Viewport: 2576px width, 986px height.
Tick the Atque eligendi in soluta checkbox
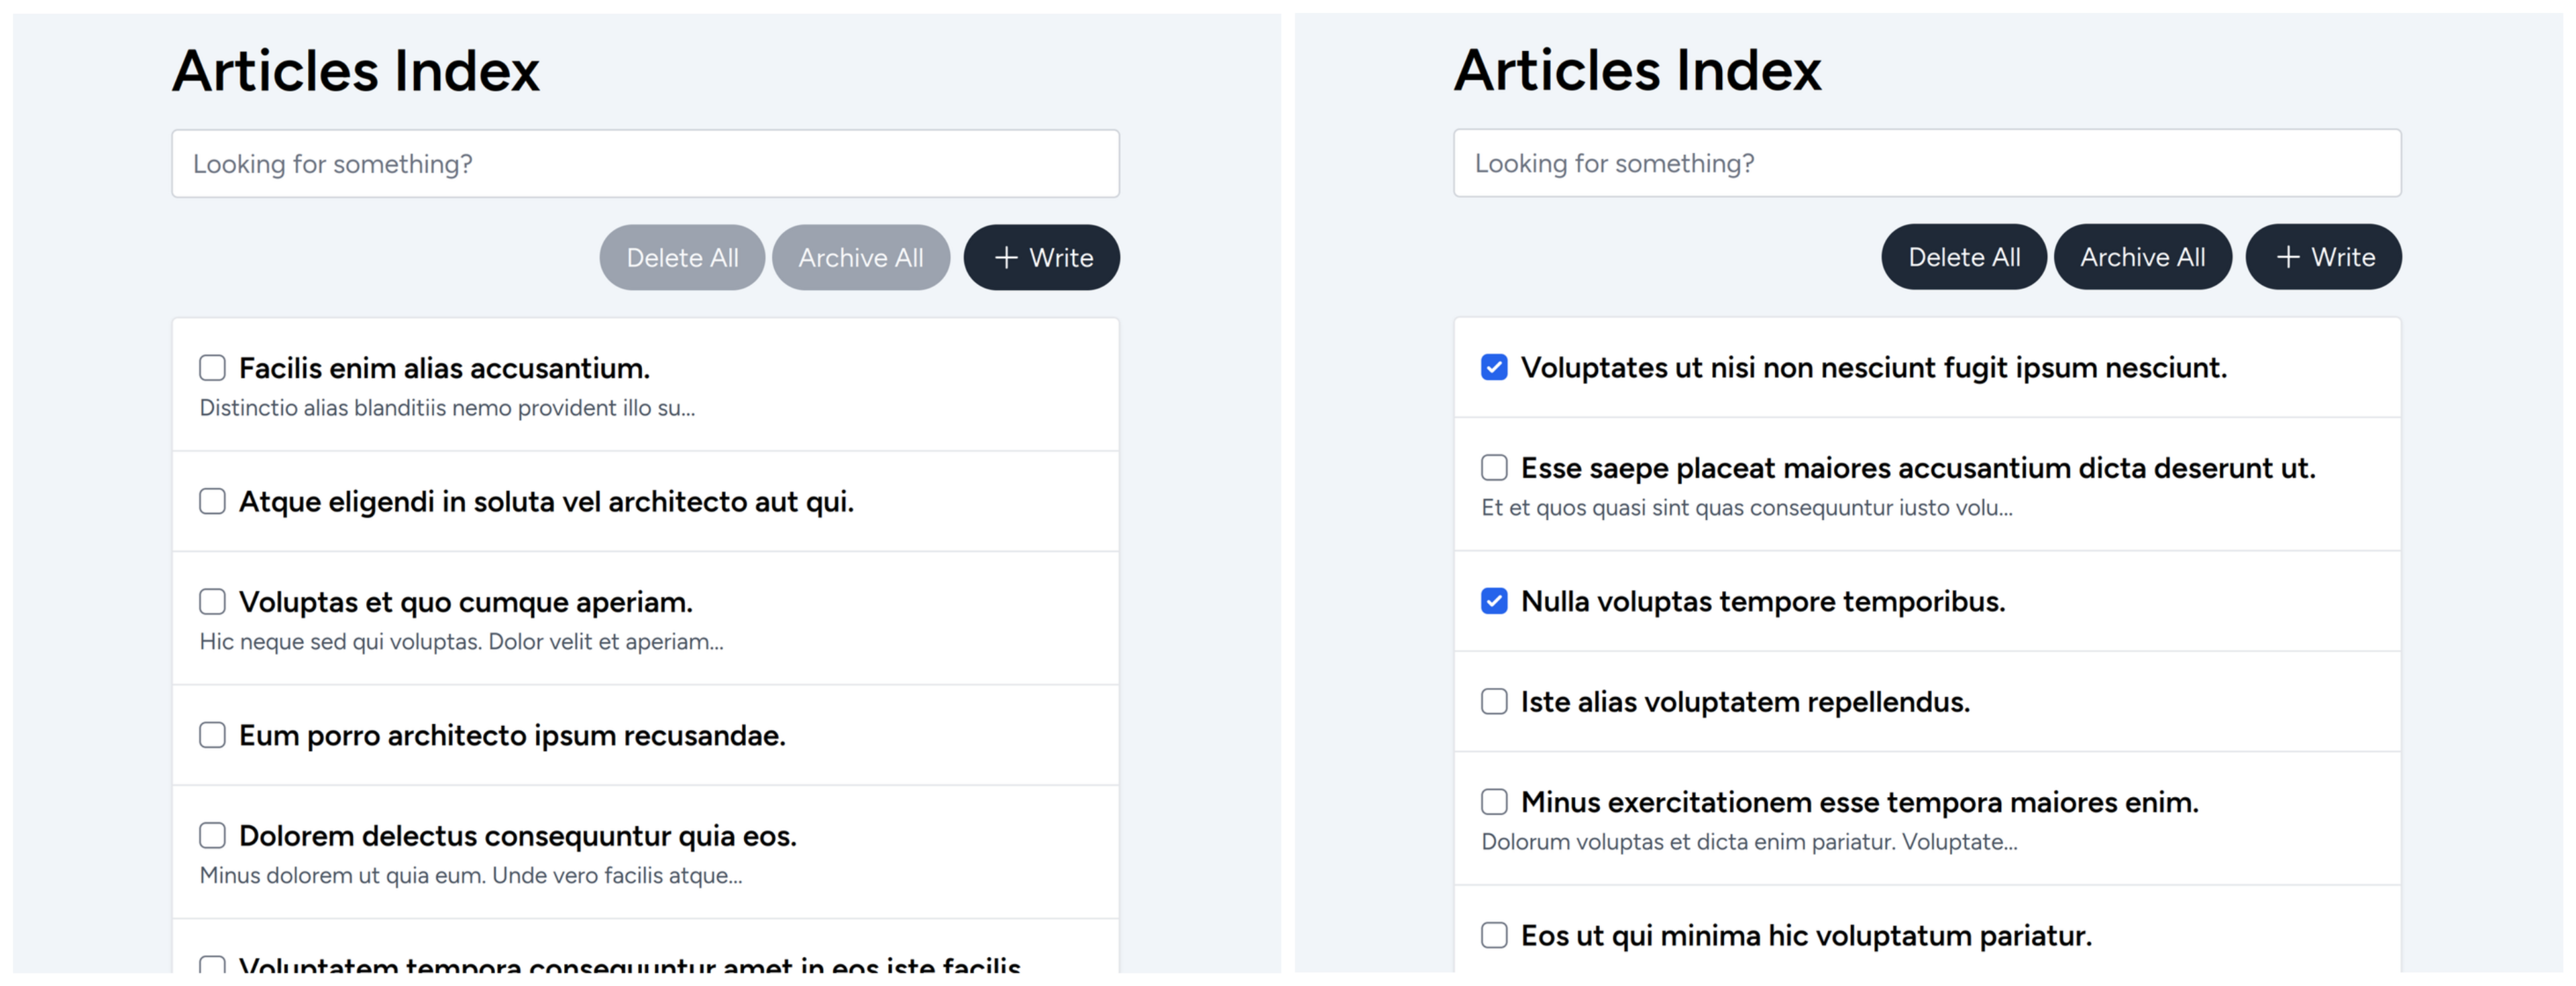(x=212, y=501)
